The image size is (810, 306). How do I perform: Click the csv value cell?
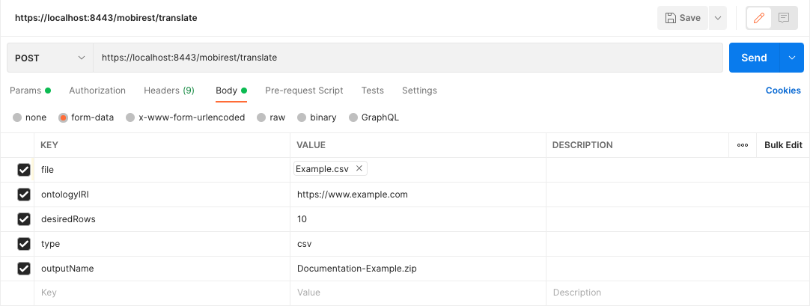click(x=418, y=244)
